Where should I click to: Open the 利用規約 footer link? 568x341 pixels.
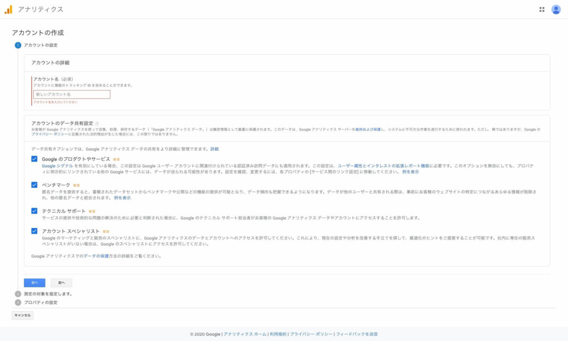pos(277,334)
